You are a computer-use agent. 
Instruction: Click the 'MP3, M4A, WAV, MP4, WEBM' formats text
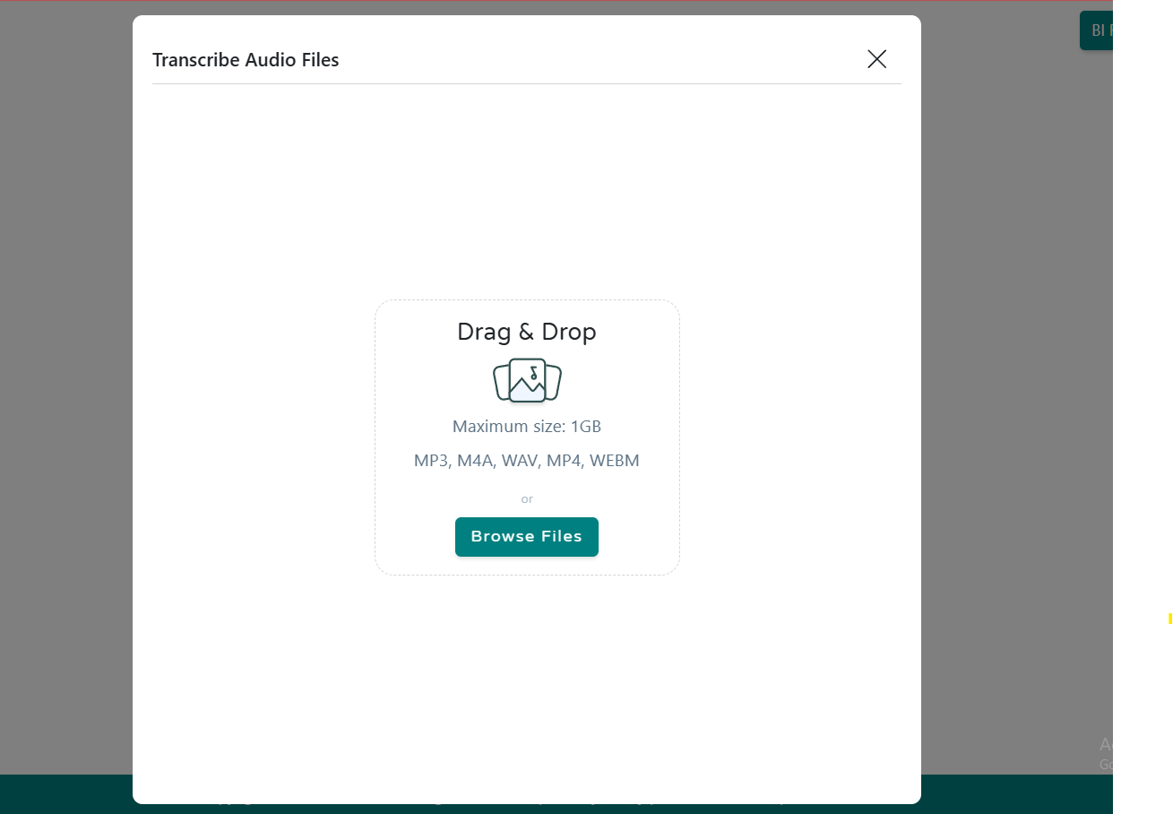[527, 461]
